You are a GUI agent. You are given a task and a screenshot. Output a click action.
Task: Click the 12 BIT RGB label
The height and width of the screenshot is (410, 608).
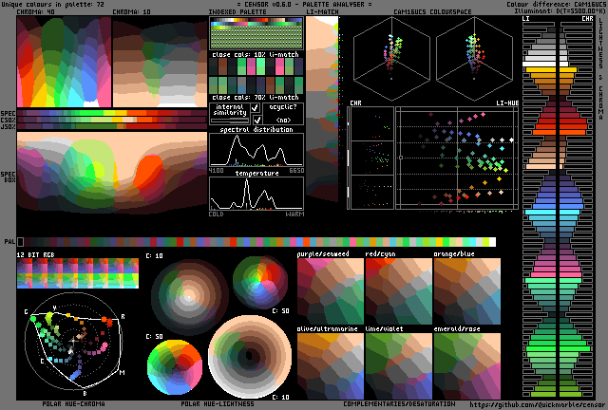coord(35,254)
